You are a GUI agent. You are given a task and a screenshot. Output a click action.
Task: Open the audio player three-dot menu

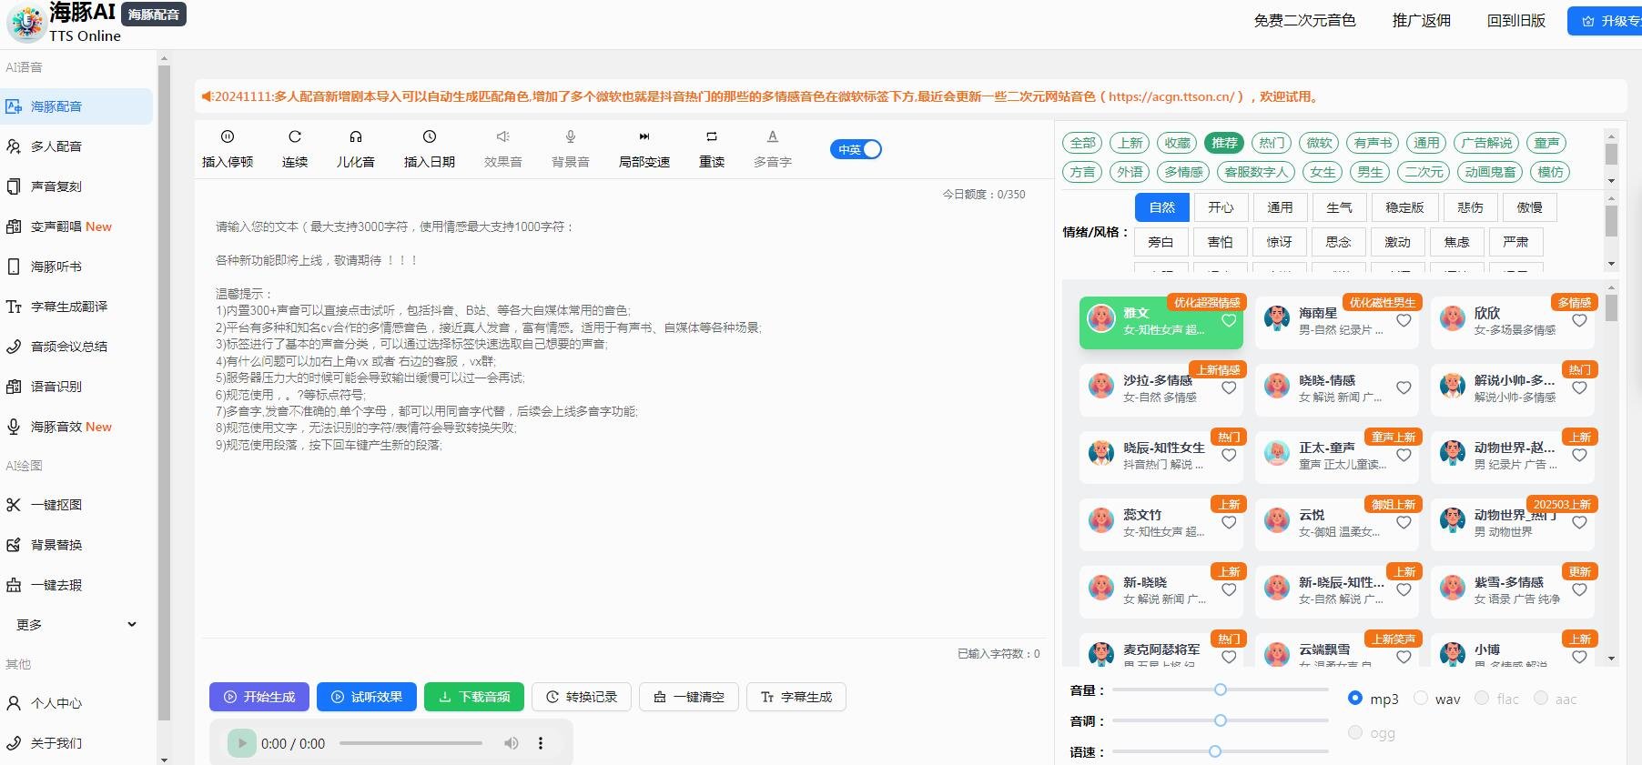click(x=541, y=743)
